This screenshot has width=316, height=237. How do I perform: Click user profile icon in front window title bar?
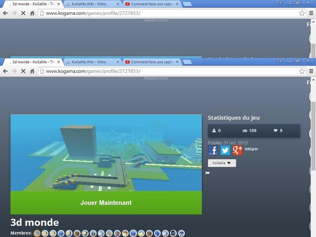280,60
